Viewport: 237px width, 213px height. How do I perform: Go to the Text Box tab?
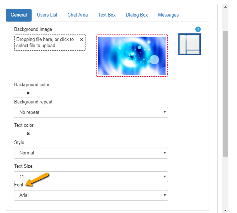tap(107, 15)
